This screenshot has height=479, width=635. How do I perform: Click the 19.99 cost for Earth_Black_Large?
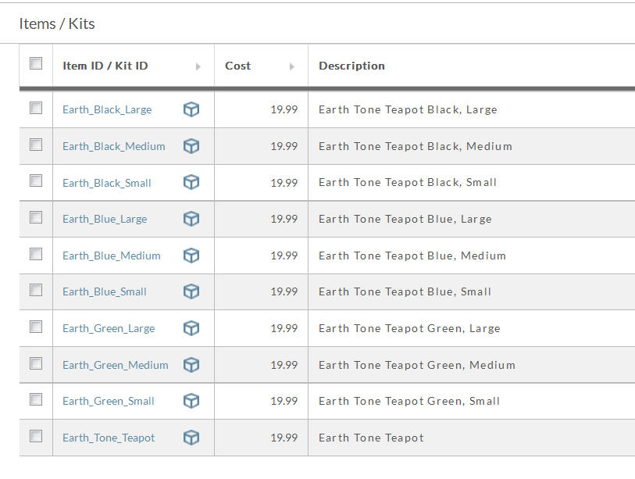coord(284,109)
